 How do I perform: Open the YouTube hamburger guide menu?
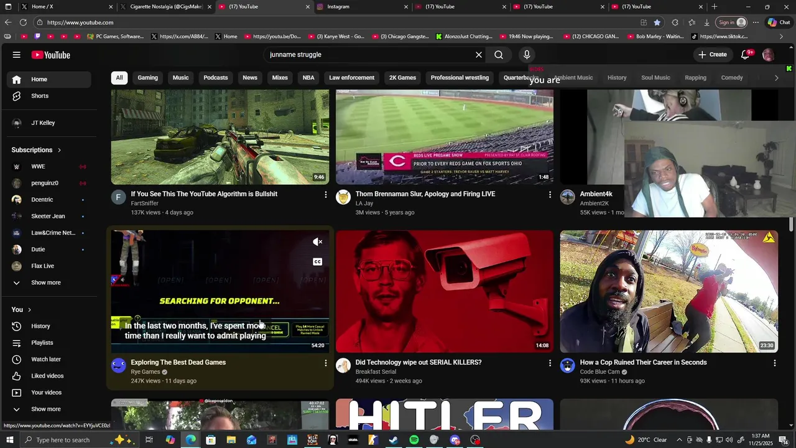click(16, 55)
